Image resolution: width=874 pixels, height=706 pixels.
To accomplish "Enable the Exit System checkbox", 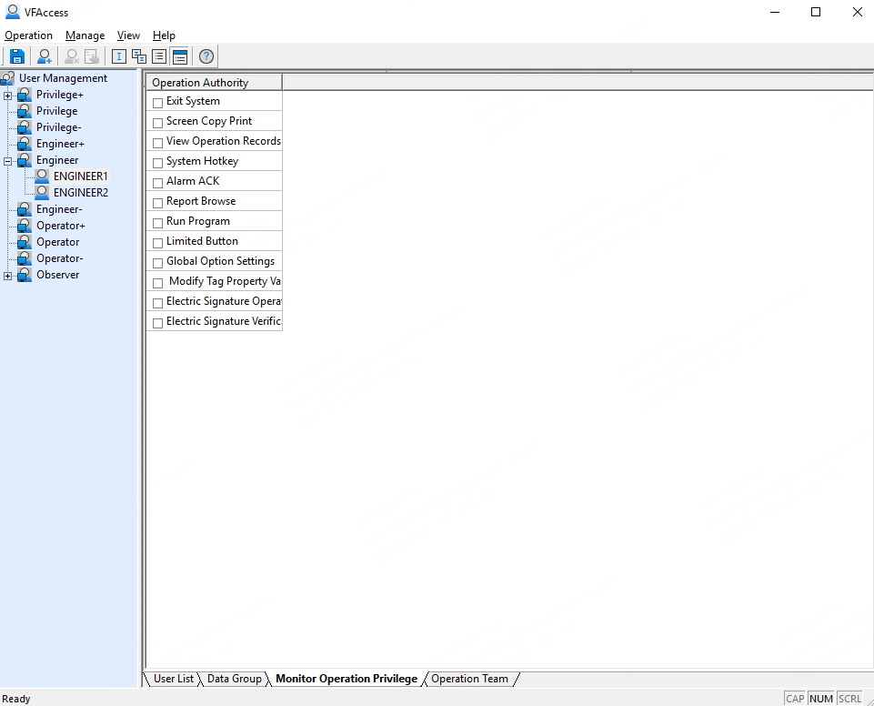I will 158,103.
